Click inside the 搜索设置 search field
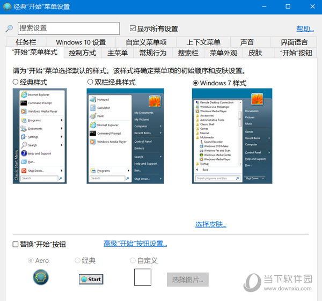The image size is (322, 301). [x=69, y=28]
